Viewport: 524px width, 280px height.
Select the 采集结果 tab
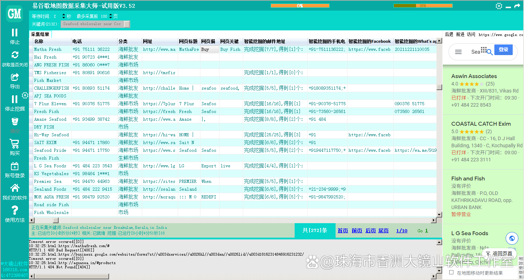tap(40, 34)
